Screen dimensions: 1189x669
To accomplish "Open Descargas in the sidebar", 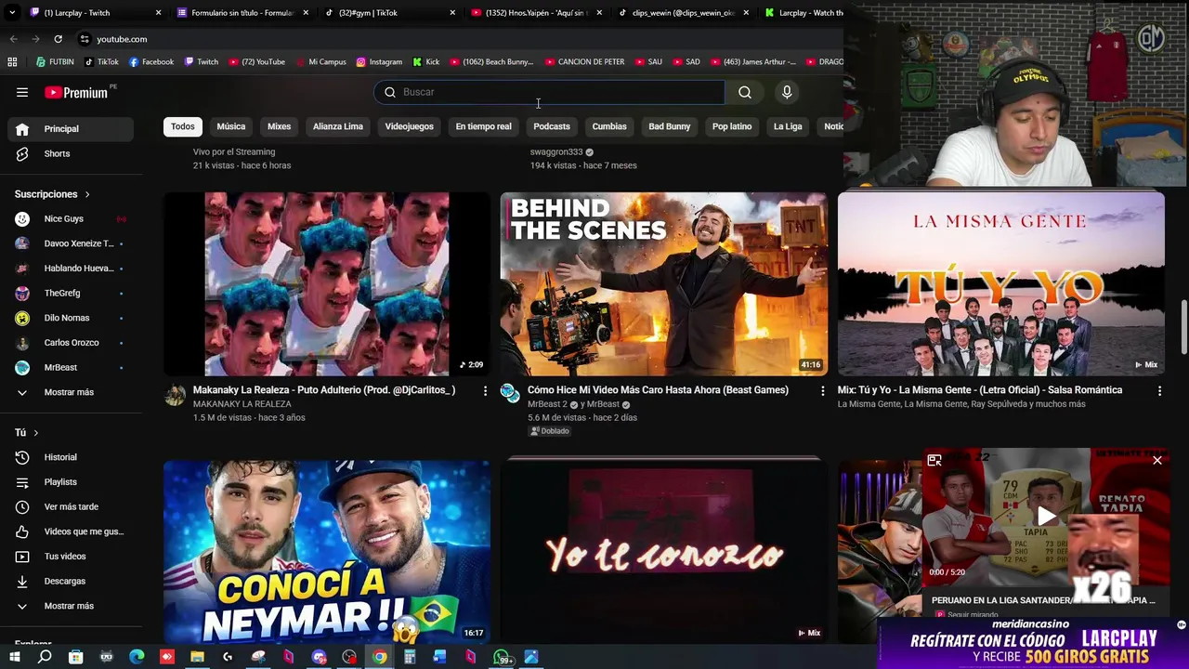I will [71, 581].
